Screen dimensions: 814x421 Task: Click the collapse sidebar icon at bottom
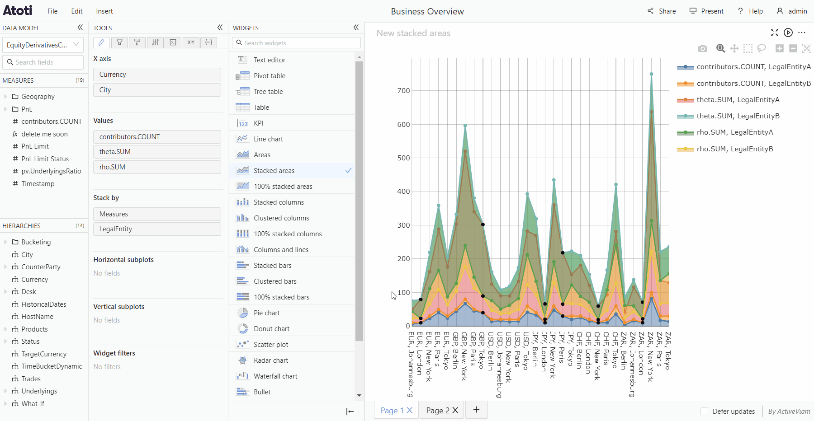[350, 411]
